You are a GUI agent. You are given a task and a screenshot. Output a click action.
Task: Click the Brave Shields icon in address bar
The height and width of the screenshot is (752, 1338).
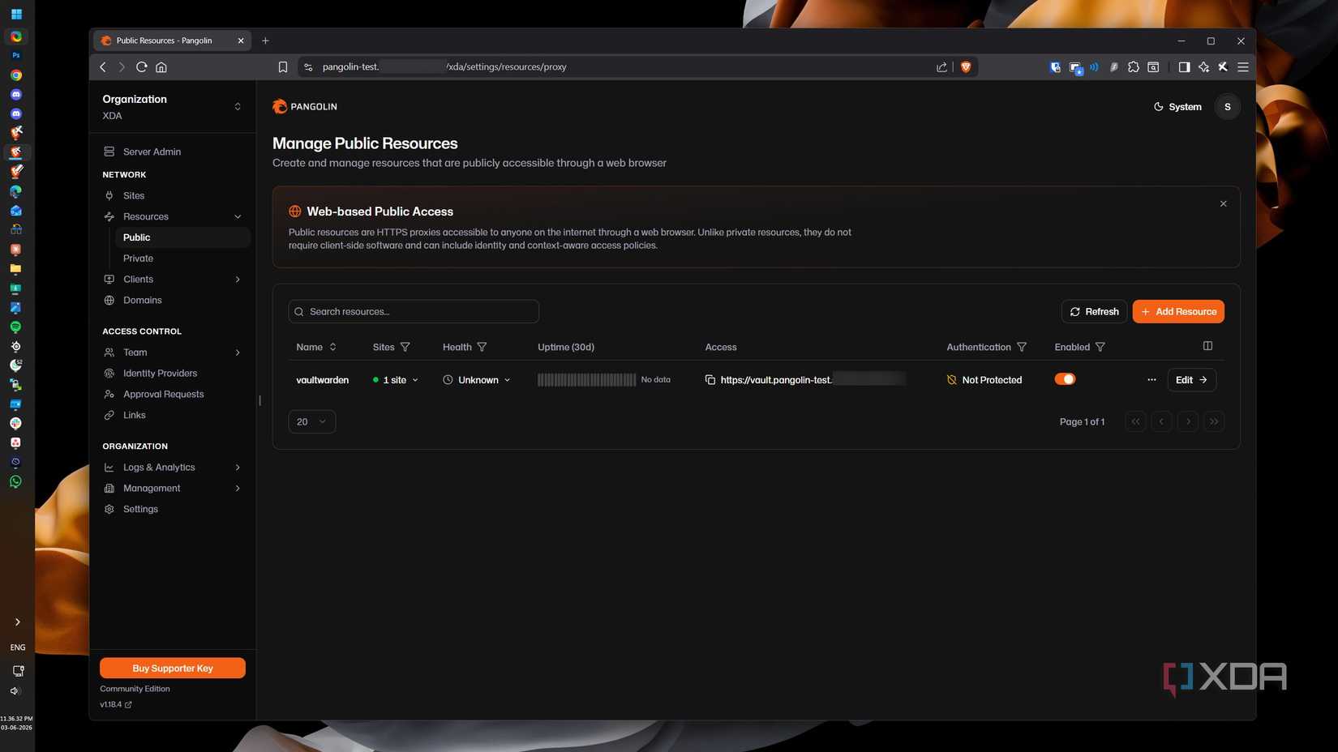966,67
